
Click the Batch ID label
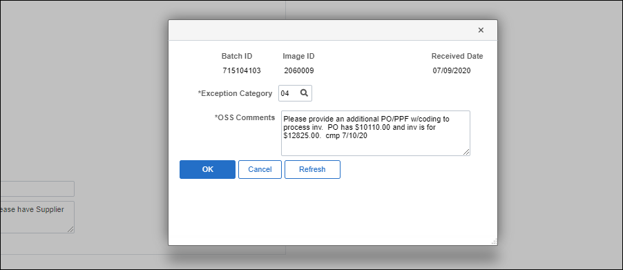tap(237, 57)
